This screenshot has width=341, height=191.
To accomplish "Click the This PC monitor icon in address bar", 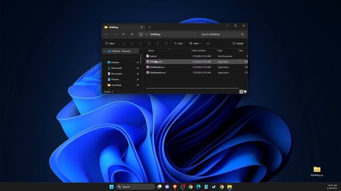I will click(x=141, y=34).
